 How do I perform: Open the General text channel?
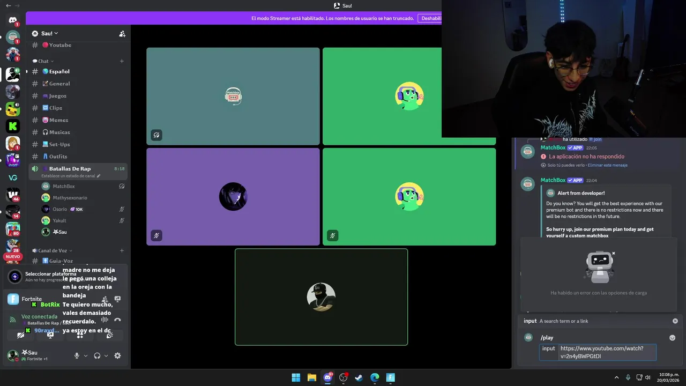[x=77, y=84]
